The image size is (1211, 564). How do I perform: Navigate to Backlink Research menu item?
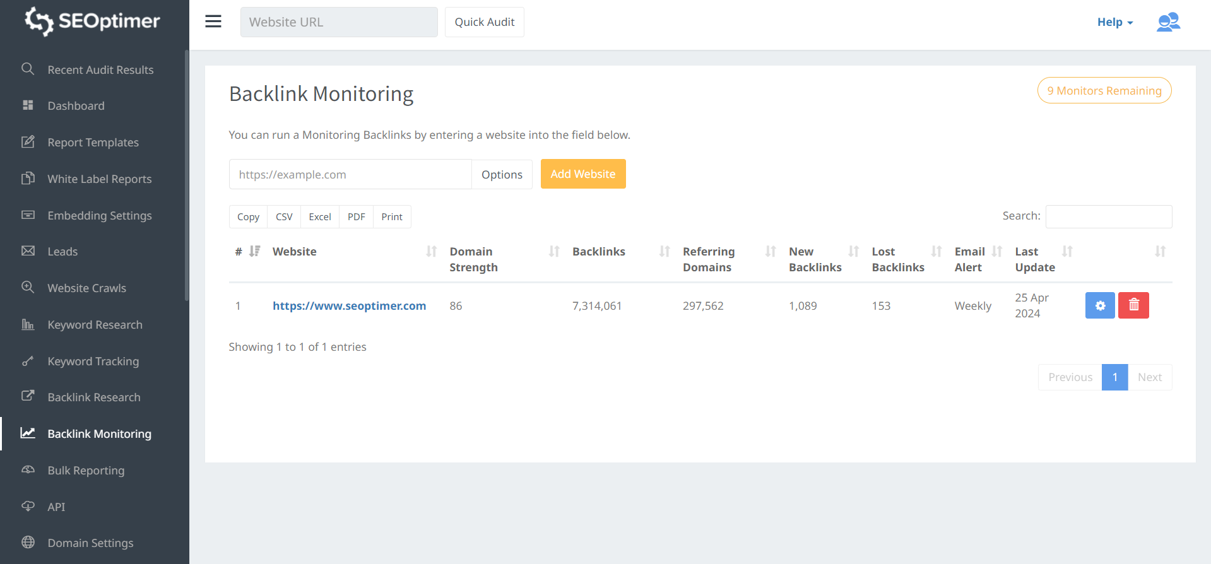point(94,397)
